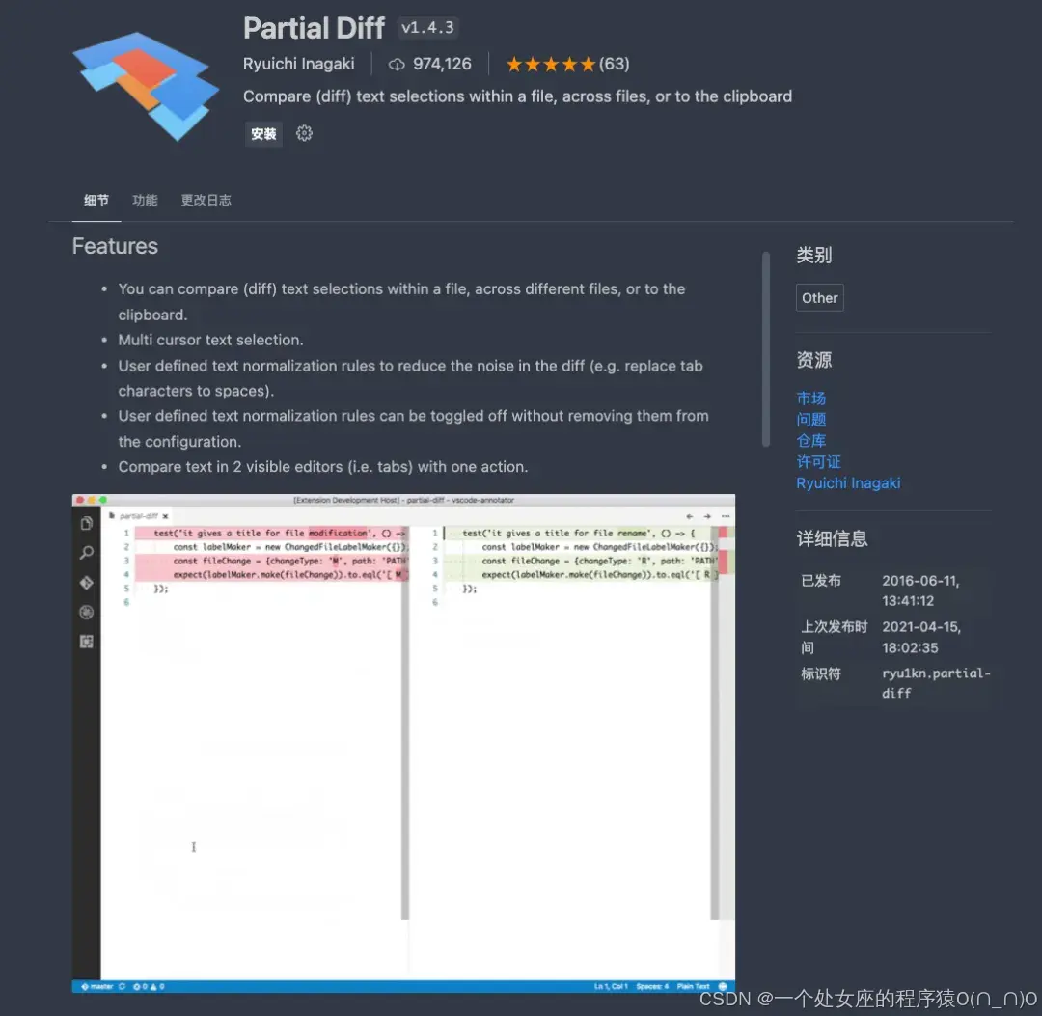Click the (63) rating count

tap(614, 64)
